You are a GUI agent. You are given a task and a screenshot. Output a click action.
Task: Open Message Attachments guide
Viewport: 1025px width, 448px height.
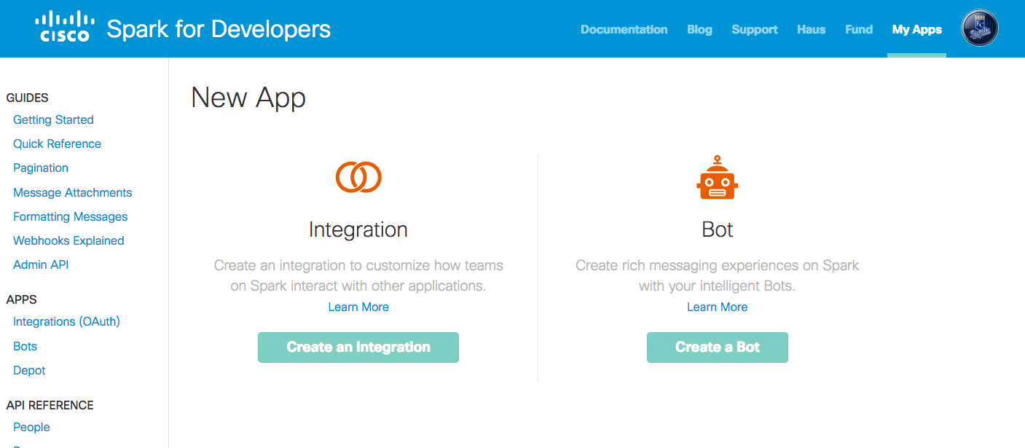click(73, 192)
